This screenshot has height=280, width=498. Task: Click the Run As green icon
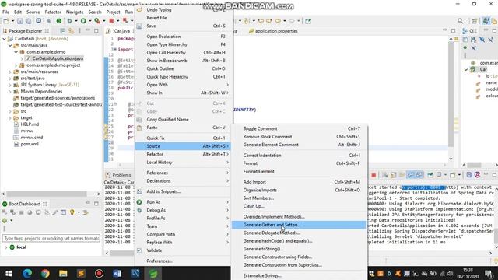tap(139, 202)
